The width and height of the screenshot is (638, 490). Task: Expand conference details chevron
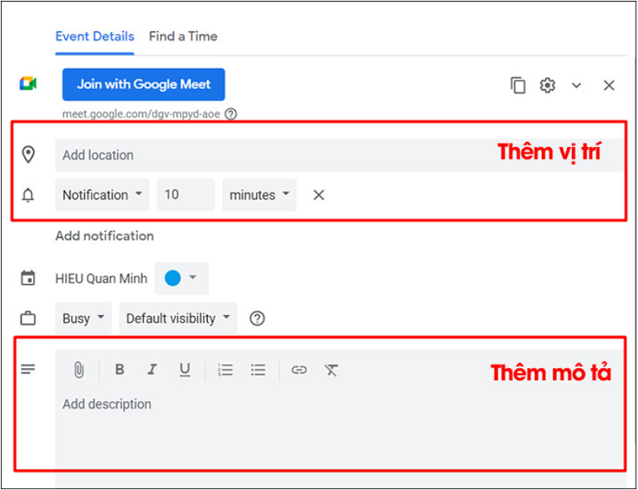pyautogui.click(x=577, y=85)
